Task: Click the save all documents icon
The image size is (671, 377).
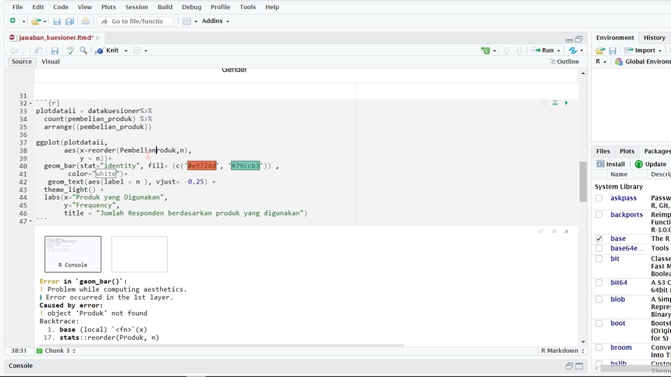Action: click(70, 22)
